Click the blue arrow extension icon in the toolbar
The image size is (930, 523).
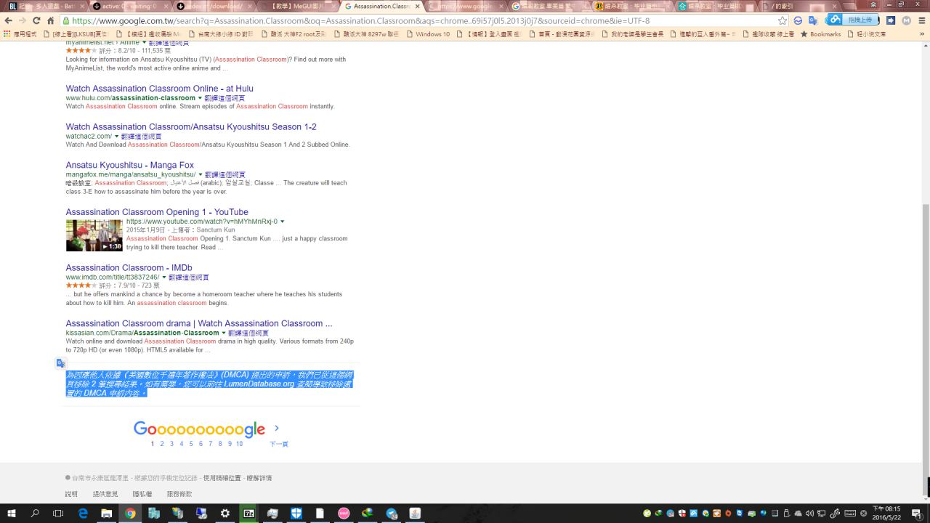click(891, 20)
